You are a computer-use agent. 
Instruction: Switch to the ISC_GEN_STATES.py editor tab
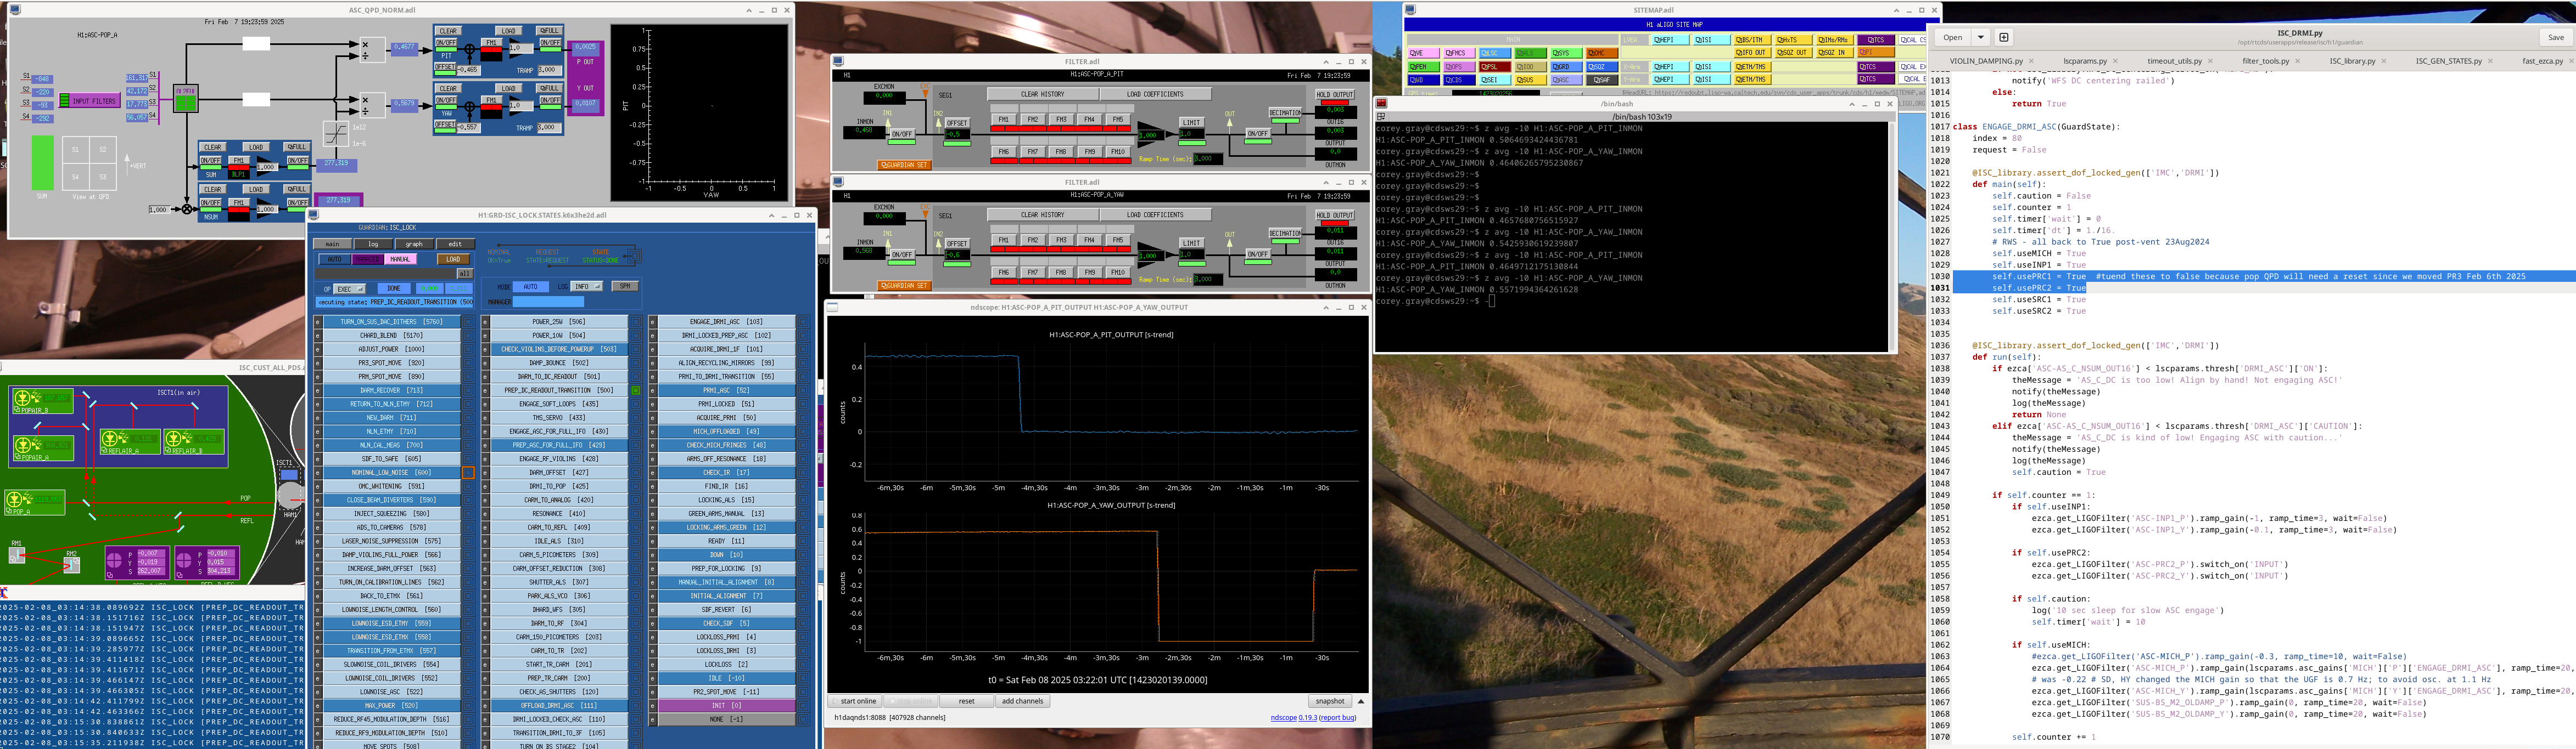coord(2448,61)
